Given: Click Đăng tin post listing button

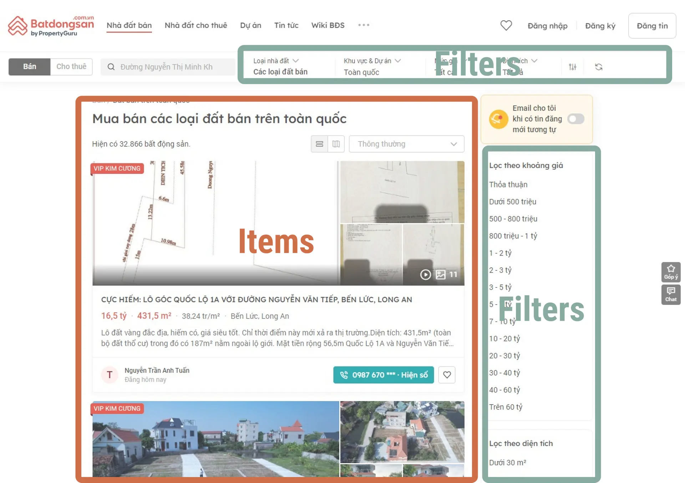Looking at the screenshot, I should [x=653, y=25].
